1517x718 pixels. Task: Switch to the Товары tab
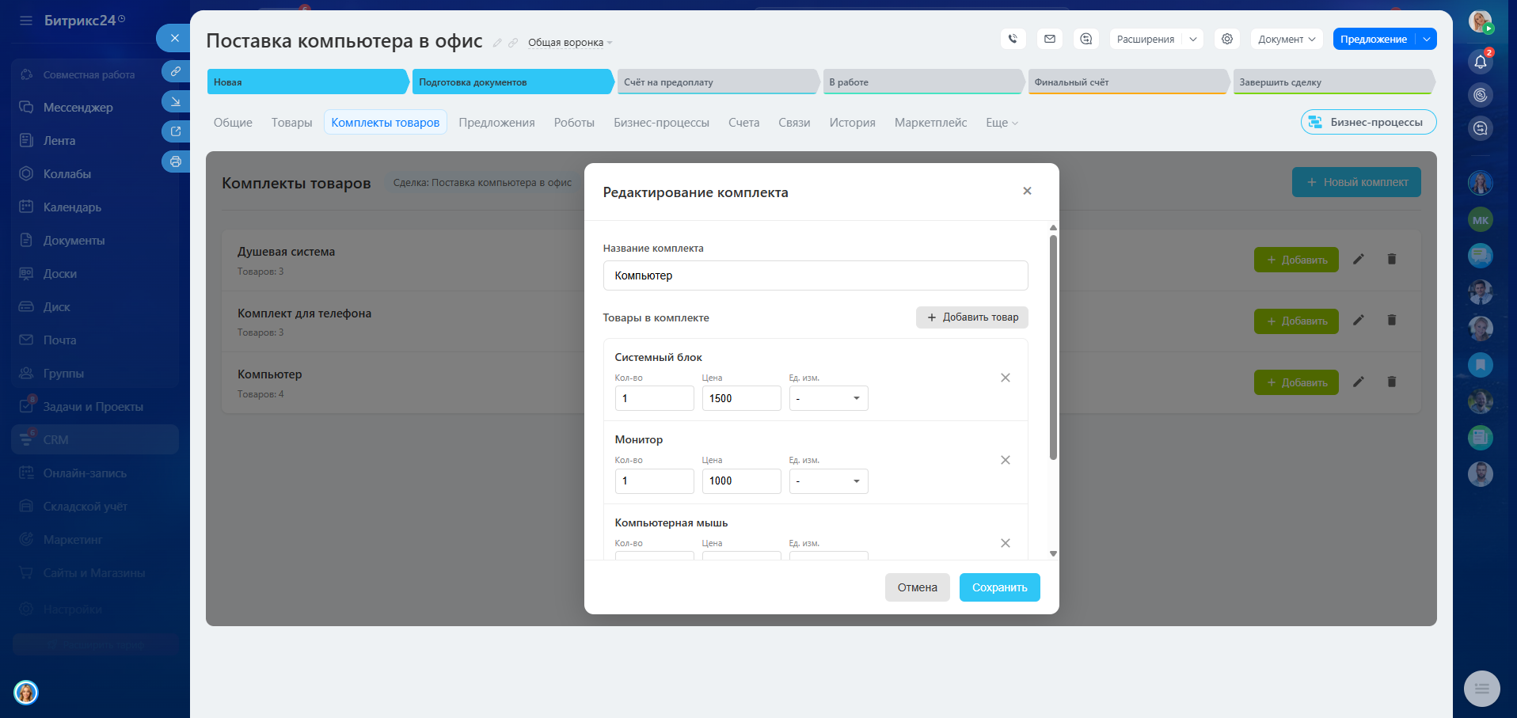pyautogui.click(x=291, y=123)
